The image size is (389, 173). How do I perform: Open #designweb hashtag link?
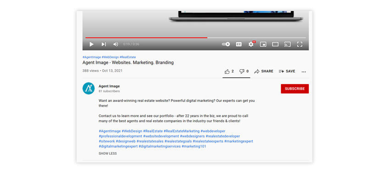[126, 141]
